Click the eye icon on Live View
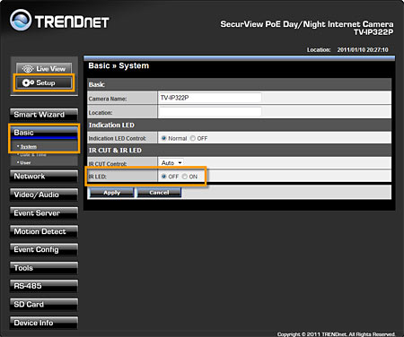Viewport: 404px width, 337px height. pos(28,69)
